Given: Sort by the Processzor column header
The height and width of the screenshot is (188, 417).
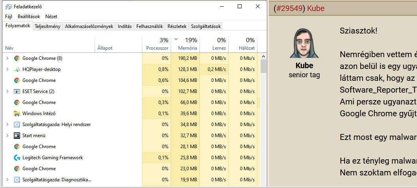Looking at the screenshot, I should click(x=156, y=44).
